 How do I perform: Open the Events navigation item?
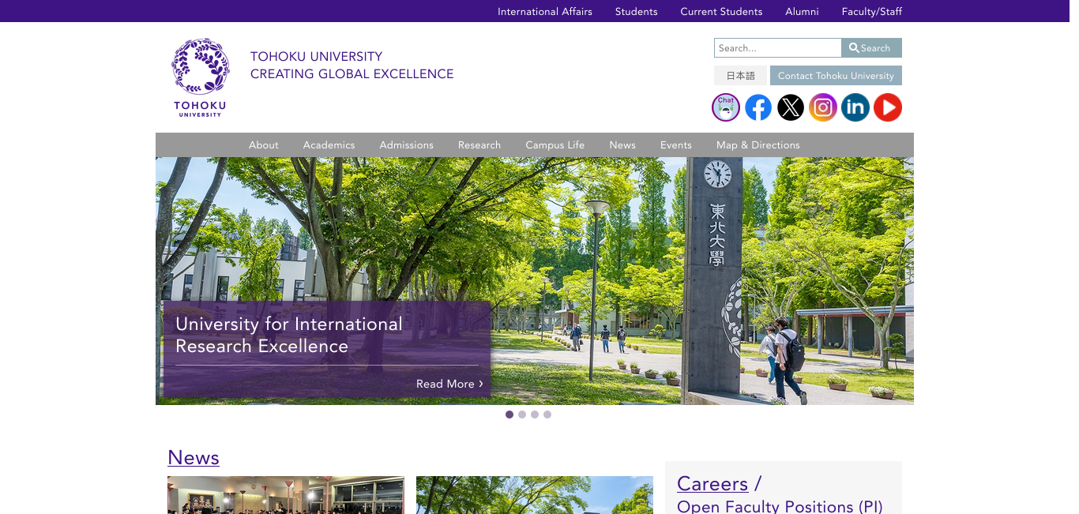(676, 145)
